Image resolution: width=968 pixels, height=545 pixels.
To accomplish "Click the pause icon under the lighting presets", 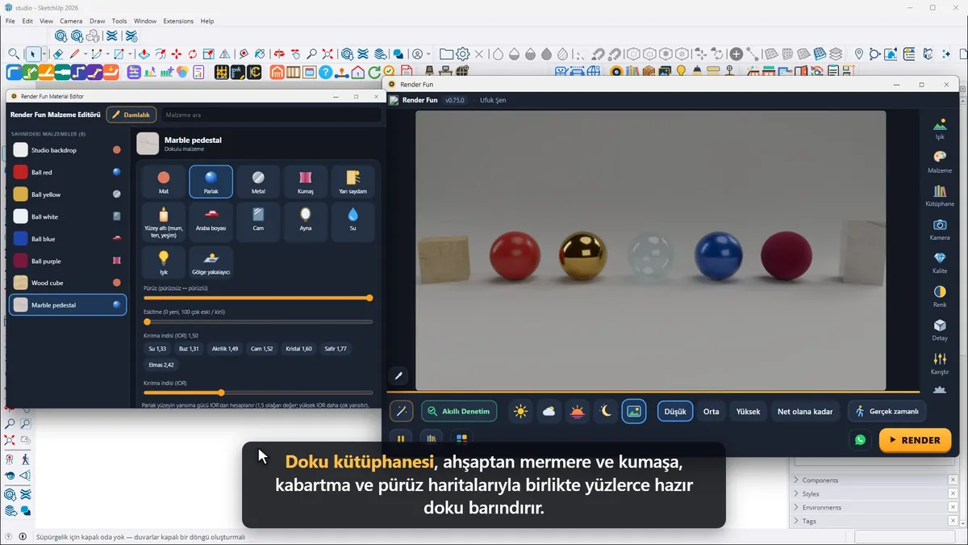I will coord(401,438).
